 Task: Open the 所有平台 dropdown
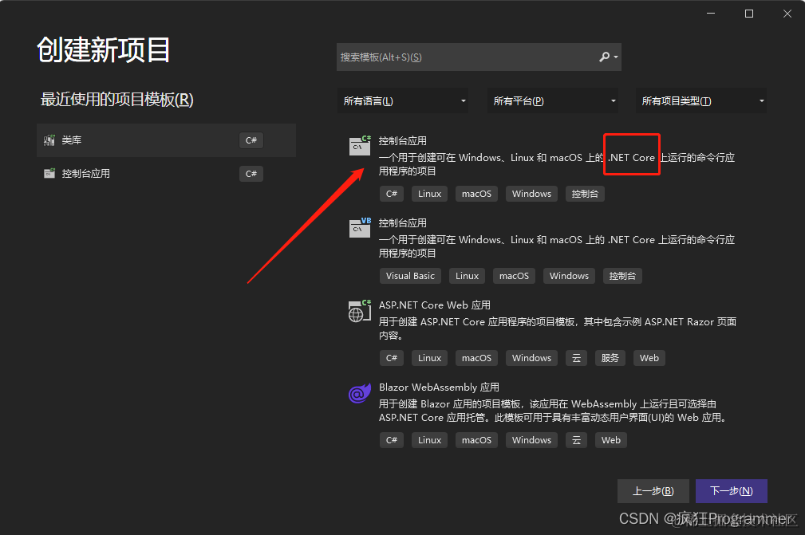(x=553, y=100)
